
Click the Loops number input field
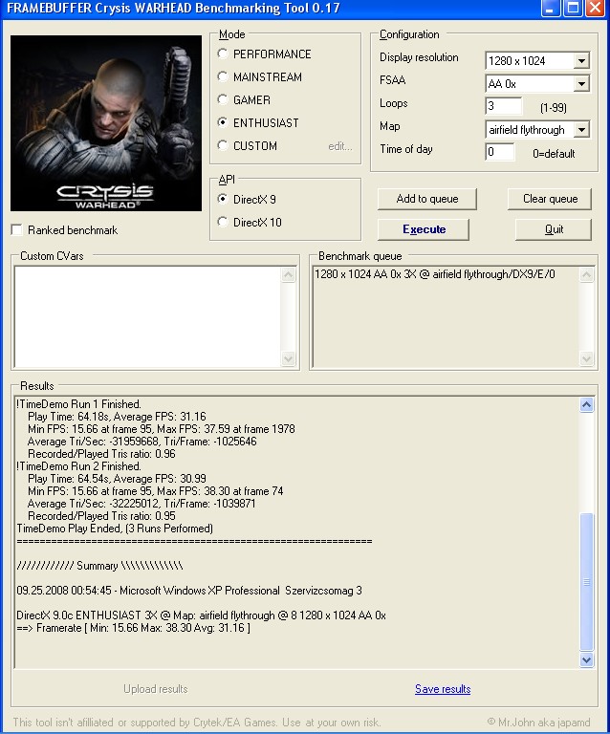(x=503, y=106)
